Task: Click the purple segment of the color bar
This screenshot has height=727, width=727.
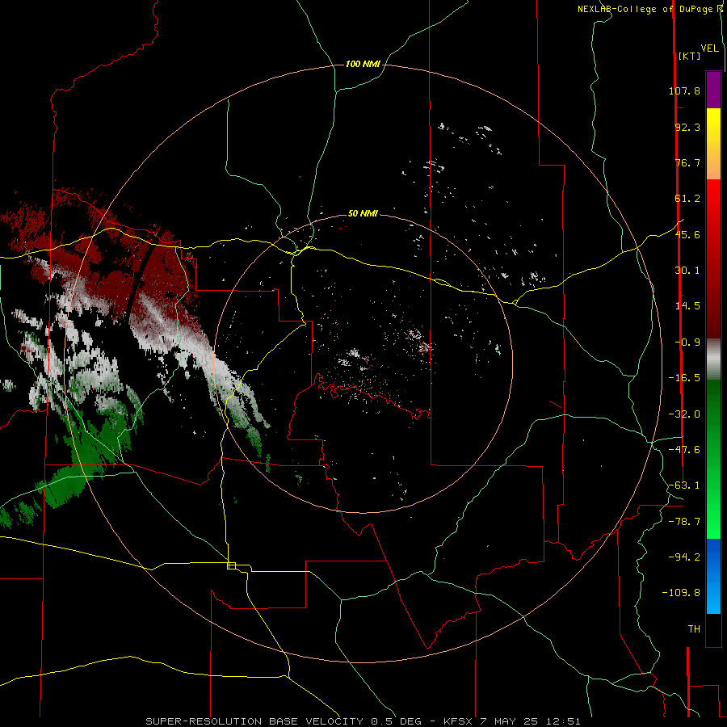Action: tap(713, 90)
